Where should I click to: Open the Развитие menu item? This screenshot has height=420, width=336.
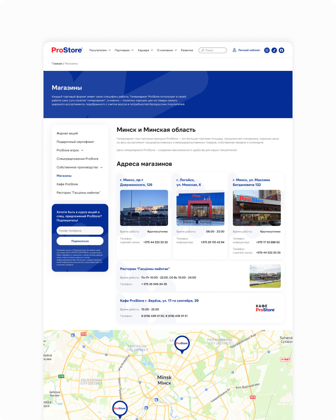click(187, 50)
